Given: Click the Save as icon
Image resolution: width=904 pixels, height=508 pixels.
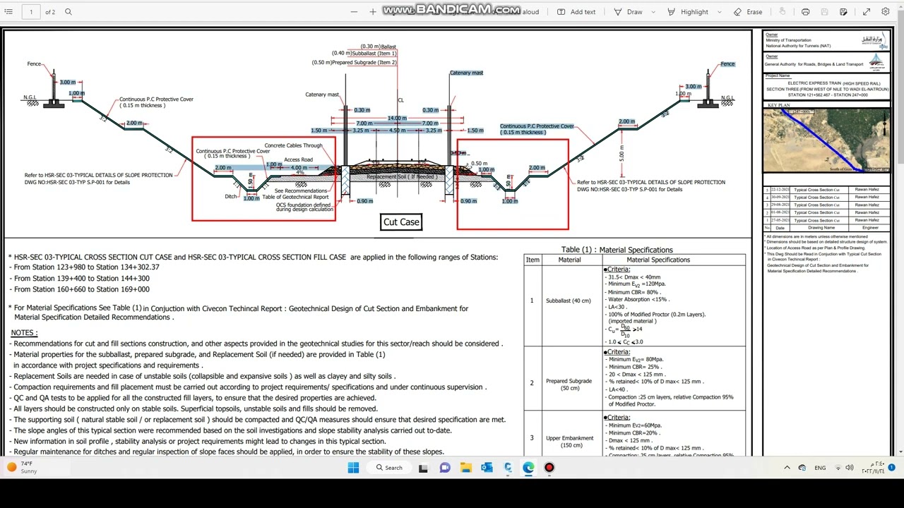Looking at the screenshot, I should [x=843, y=12].
